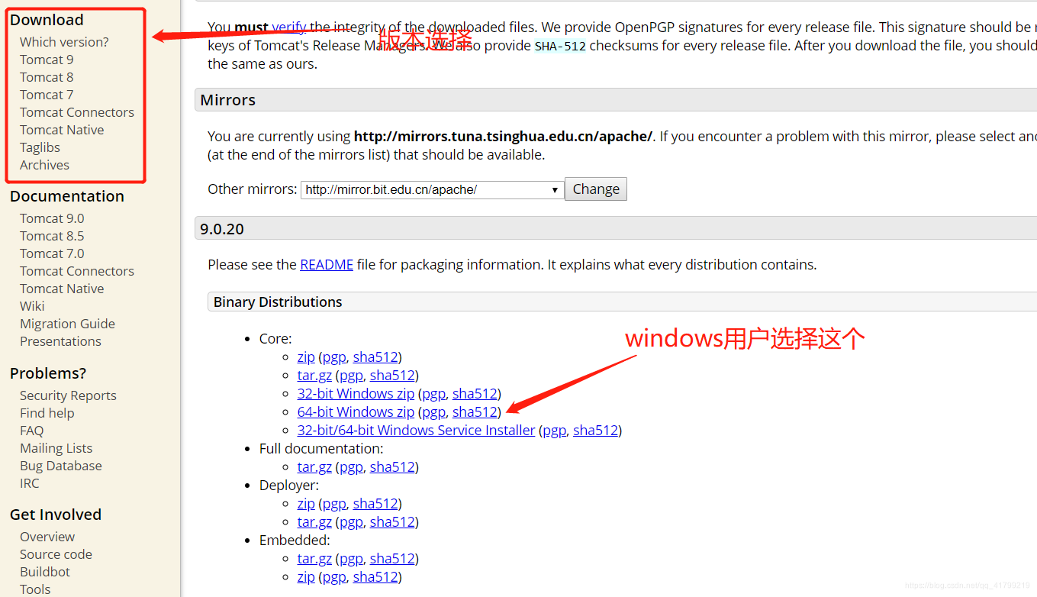Viewport: 1037px width, 597px height.
Task: Open Source code link
Action: pos(56,554)
